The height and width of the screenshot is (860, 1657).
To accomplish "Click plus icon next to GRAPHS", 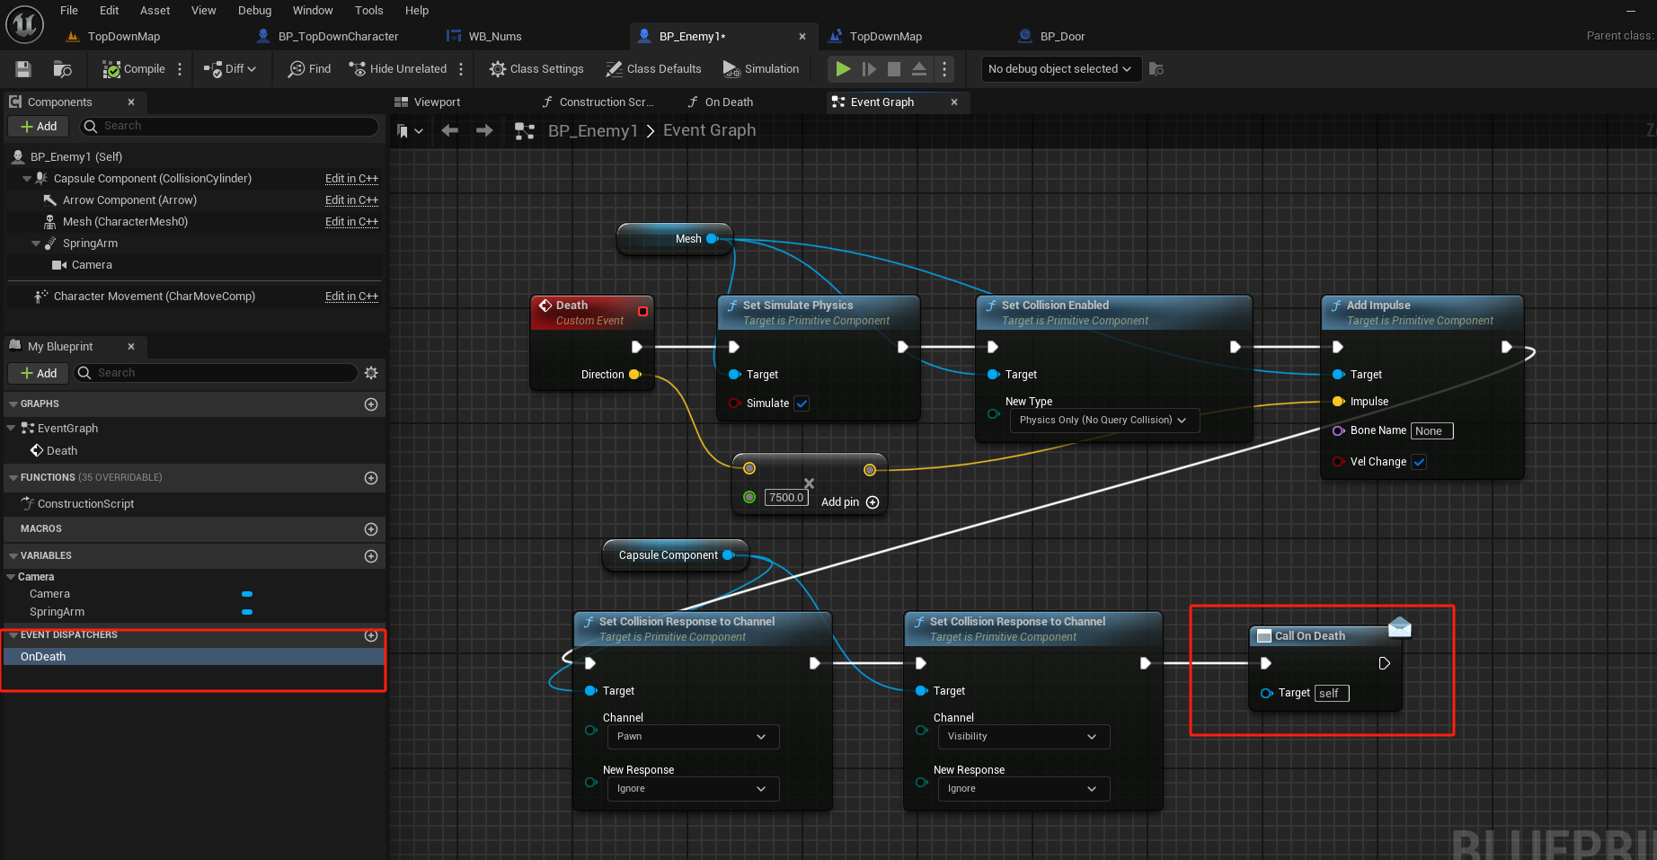I will point(371,404).
